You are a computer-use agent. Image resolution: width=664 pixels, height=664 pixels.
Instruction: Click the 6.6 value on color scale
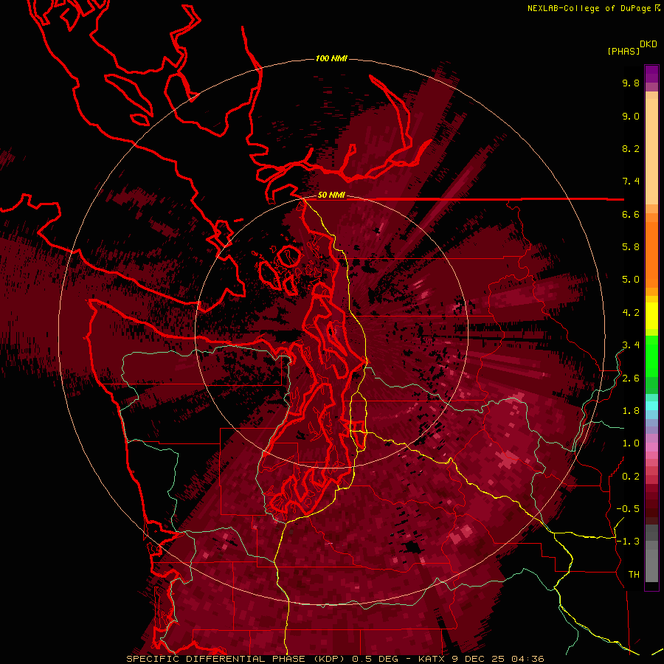click(631, 214)
